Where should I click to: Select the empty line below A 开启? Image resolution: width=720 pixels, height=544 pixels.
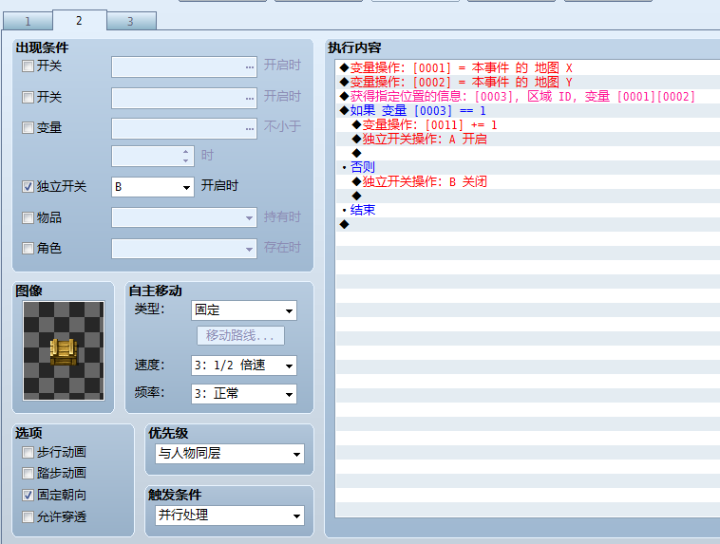(x=527, y=154)
